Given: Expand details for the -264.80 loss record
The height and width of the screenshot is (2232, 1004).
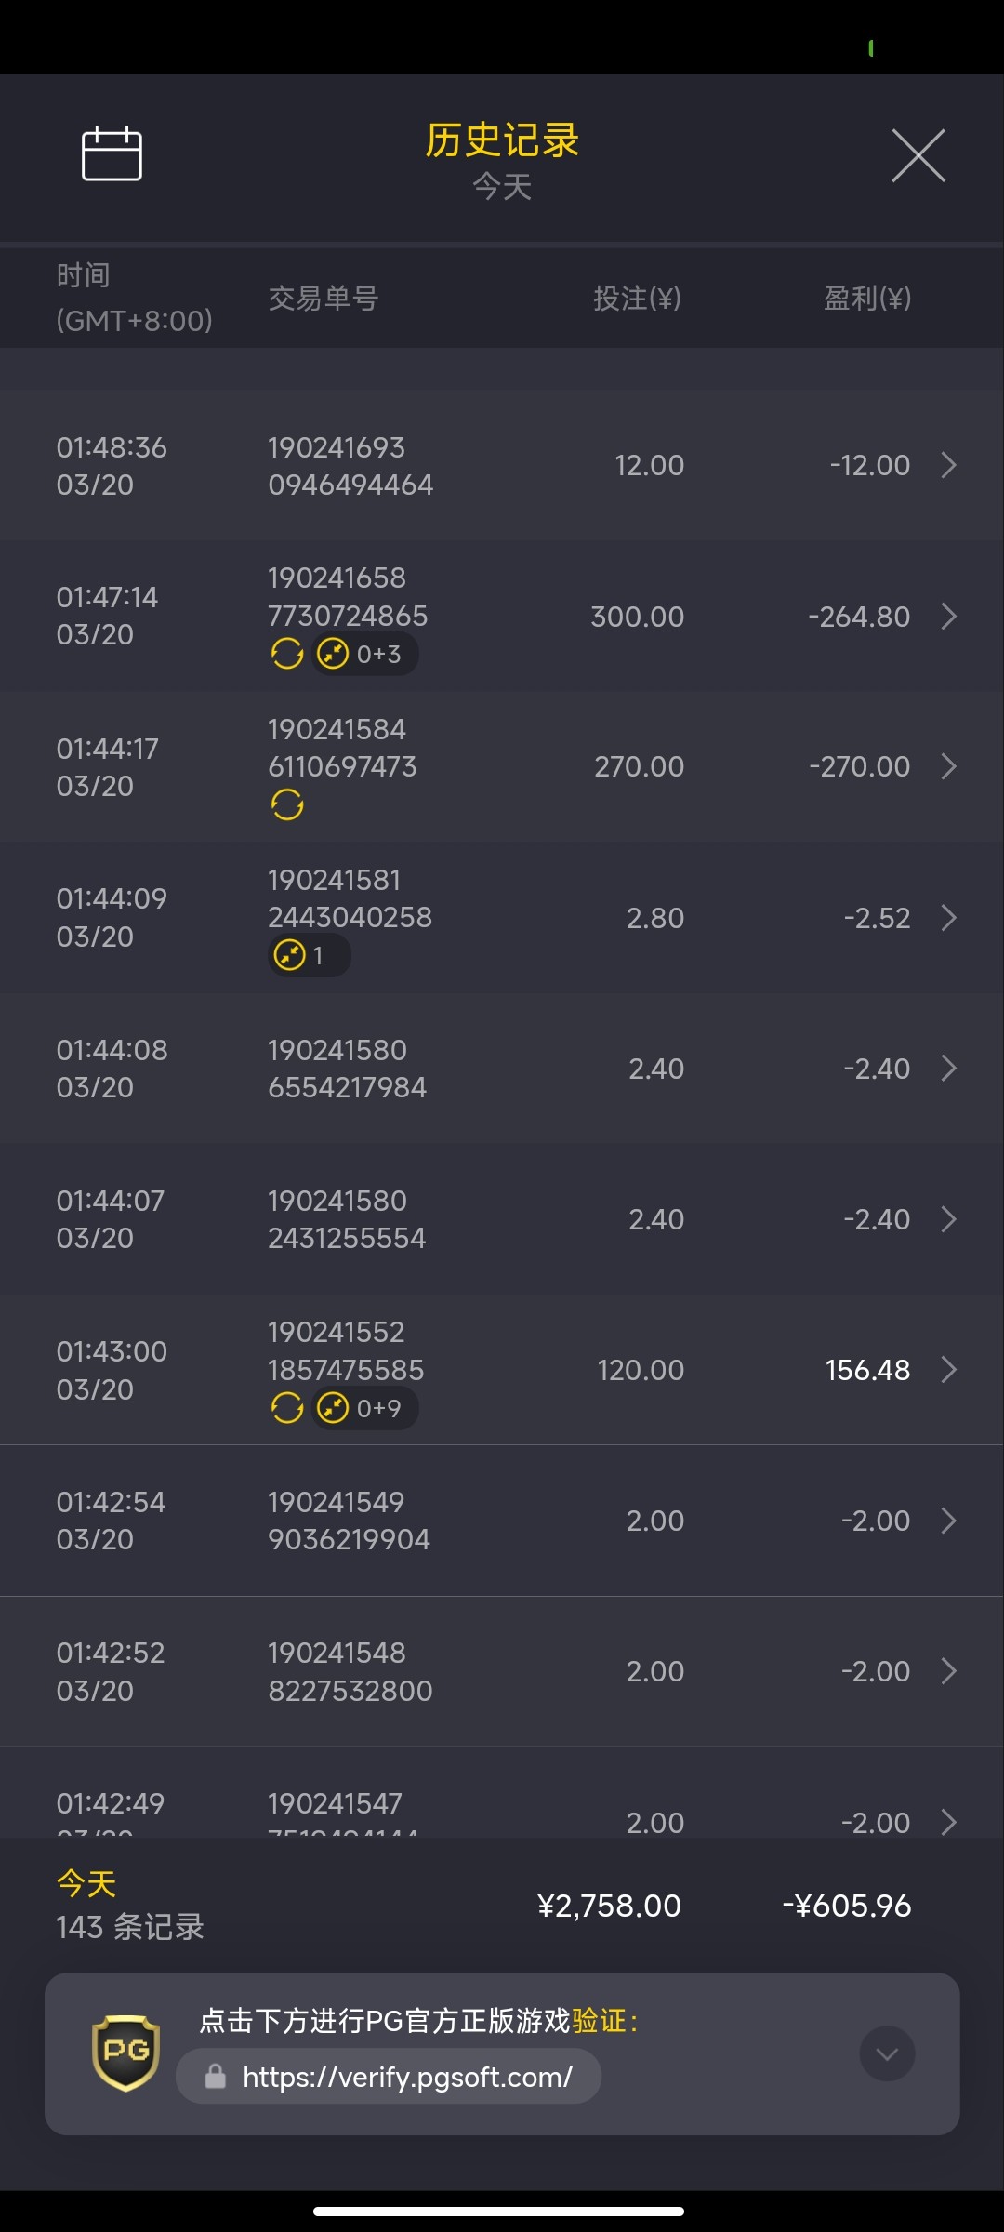Looking at the screenshot, I should (x=948, y=616).
